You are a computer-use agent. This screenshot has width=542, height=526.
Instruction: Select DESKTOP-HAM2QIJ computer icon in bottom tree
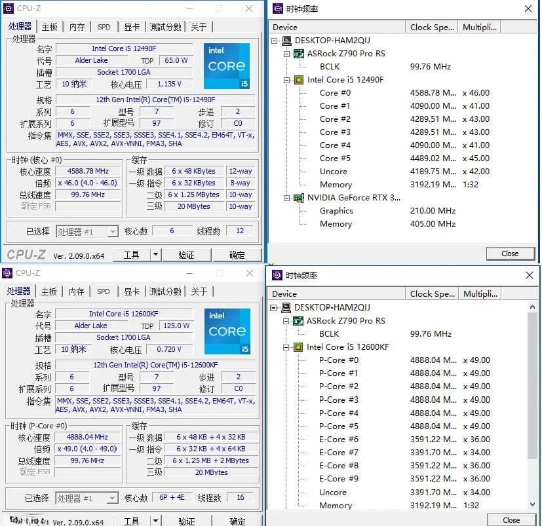pos(286,307)
